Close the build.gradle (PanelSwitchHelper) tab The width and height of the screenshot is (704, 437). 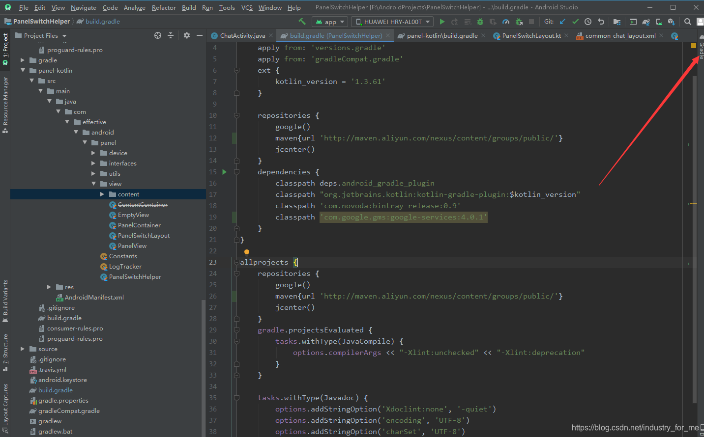[x=388, y=35]
